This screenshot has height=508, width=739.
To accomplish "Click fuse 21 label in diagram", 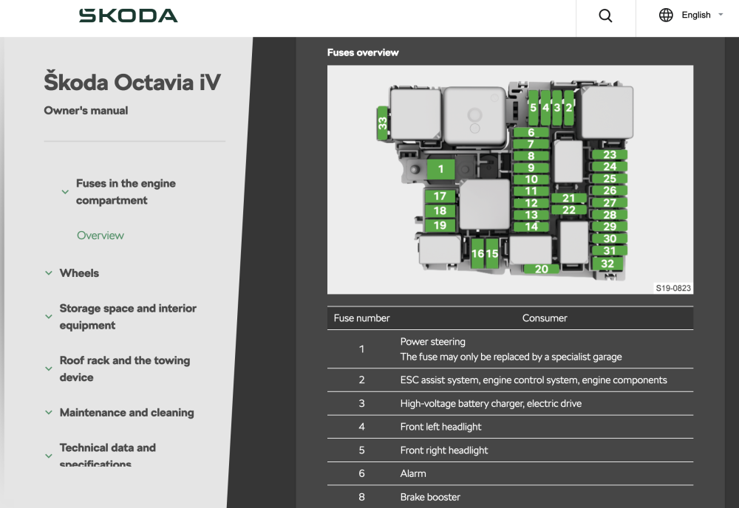I will tap(569, 198).
